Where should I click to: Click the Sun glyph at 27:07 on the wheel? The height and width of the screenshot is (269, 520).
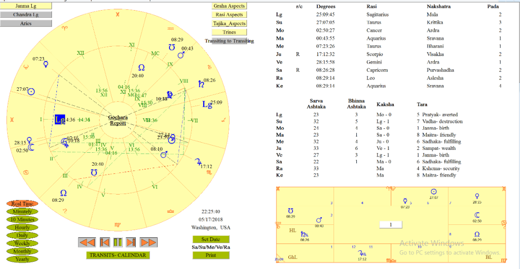[32, 91]
